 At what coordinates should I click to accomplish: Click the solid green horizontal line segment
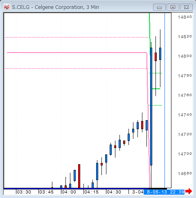pyautogui.click(x=156, y=89)
